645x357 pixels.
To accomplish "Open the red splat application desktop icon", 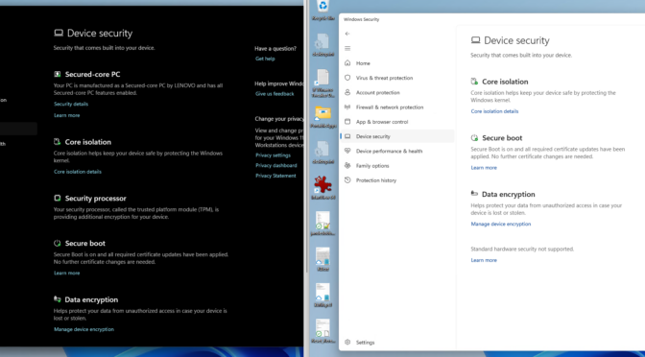I will pos(322,184).
